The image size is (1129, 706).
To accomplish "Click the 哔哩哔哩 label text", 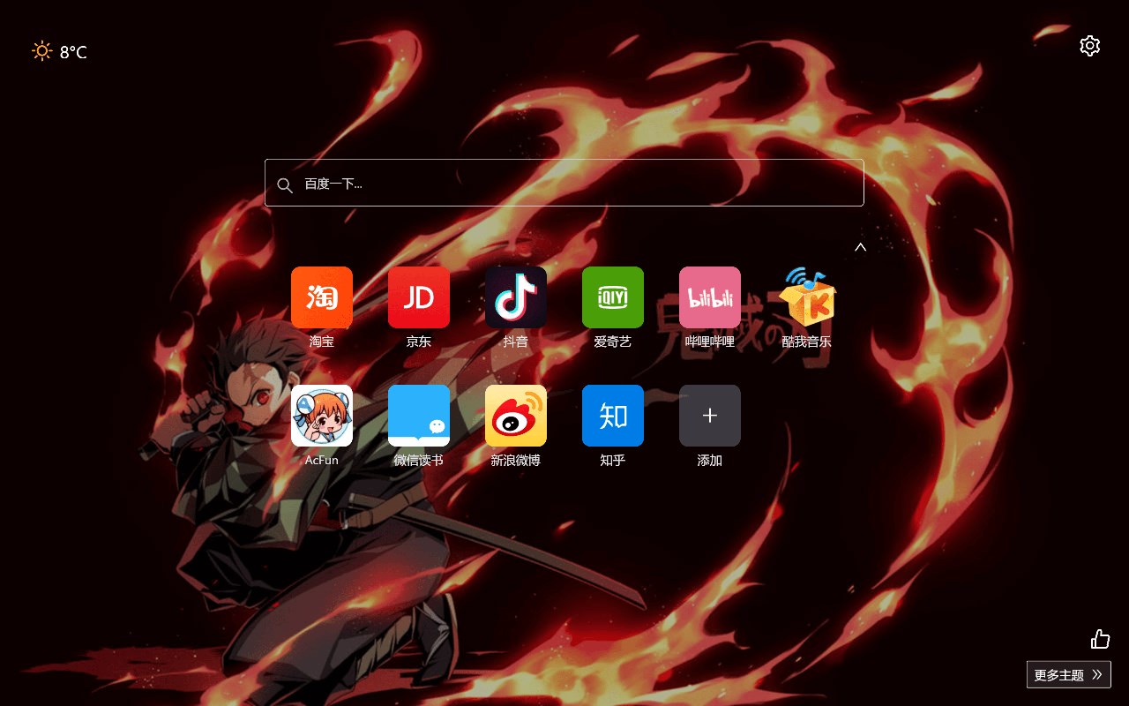I will tap(710, 342).
